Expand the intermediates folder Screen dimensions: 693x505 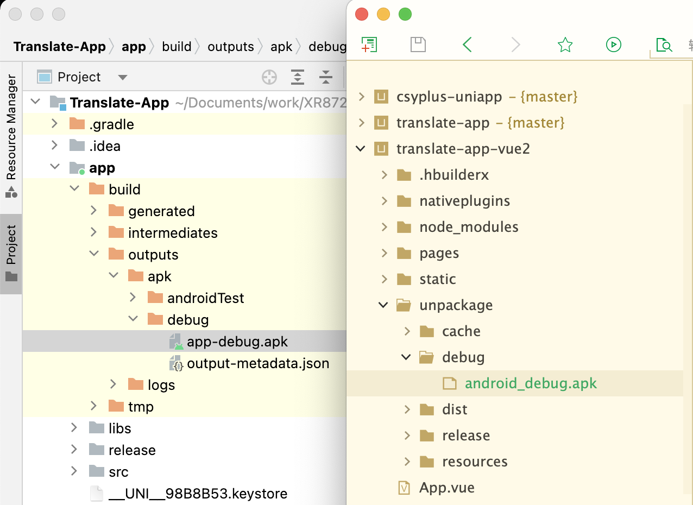coord(93,232)
